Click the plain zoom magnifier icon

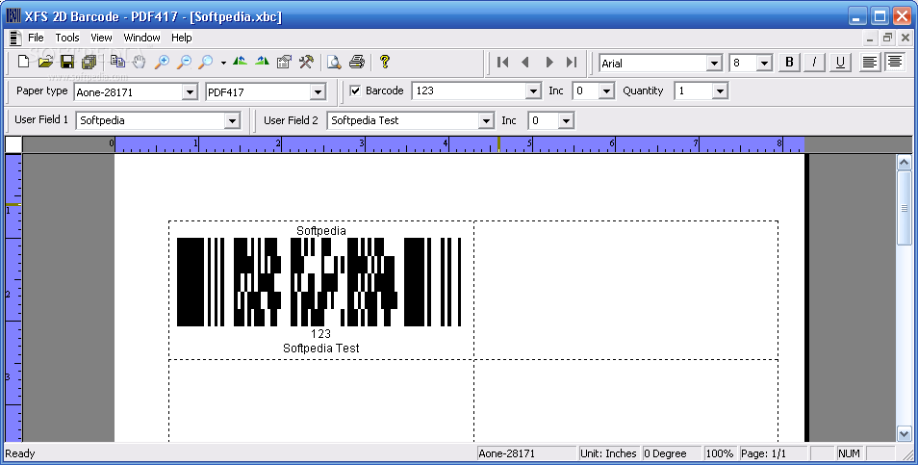point(206,62)
